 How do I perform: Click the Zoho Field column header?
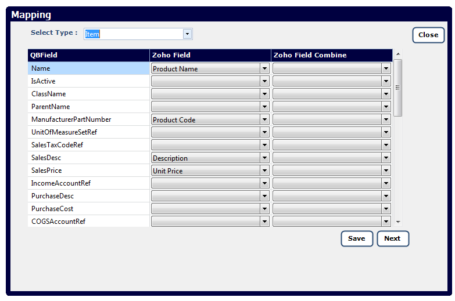click(x=210, y=55)
